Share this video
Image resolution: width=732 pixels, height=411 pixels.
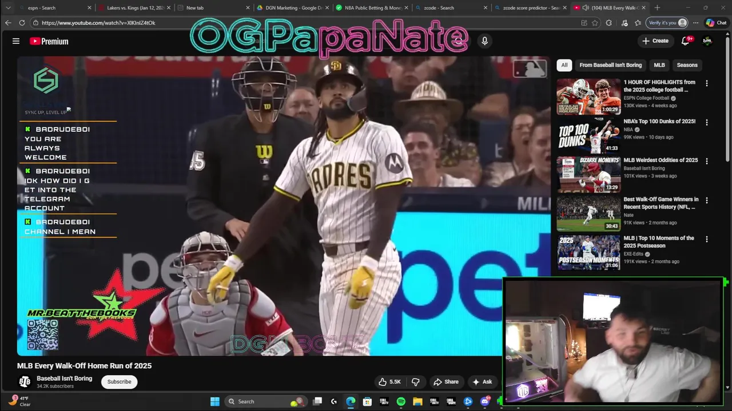[x=446, y=382]
